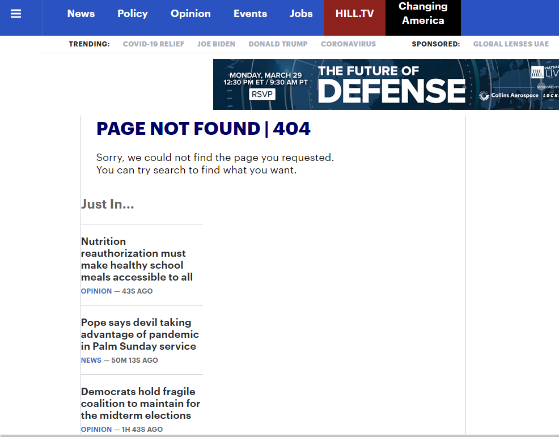Open the Events nav item
559x437 pixels.
click(250, 14)
